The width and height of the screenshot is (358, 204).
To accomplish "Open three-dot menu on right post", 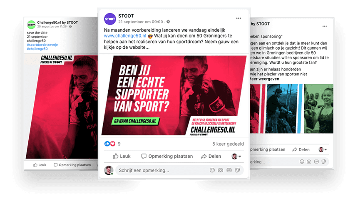I will coord(324,26).
